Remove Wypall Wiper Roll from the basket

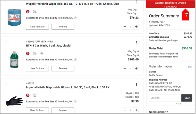coord(63,27)
